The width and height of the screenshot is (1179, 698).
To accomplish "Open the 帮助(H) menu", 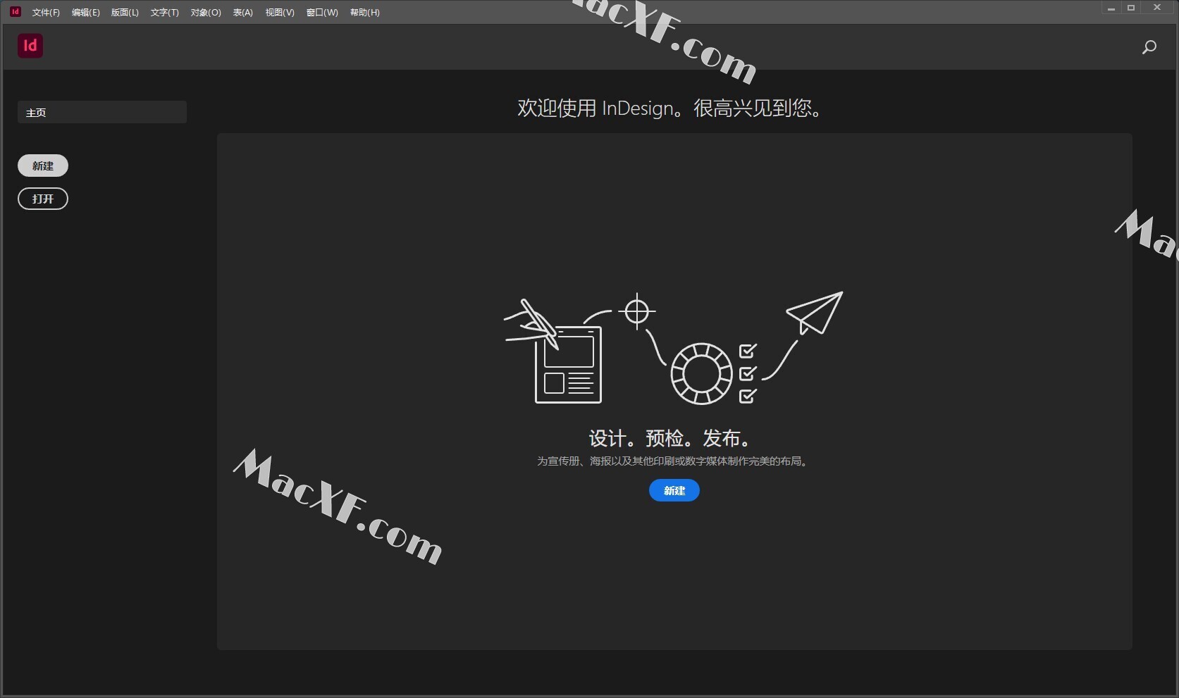I will [365, 12].
